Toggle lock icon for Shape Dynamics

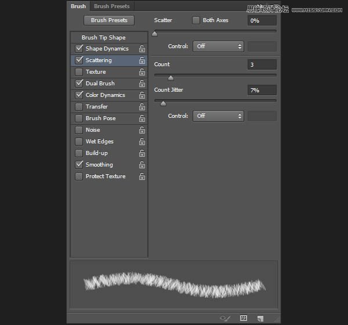coord(142,49)
